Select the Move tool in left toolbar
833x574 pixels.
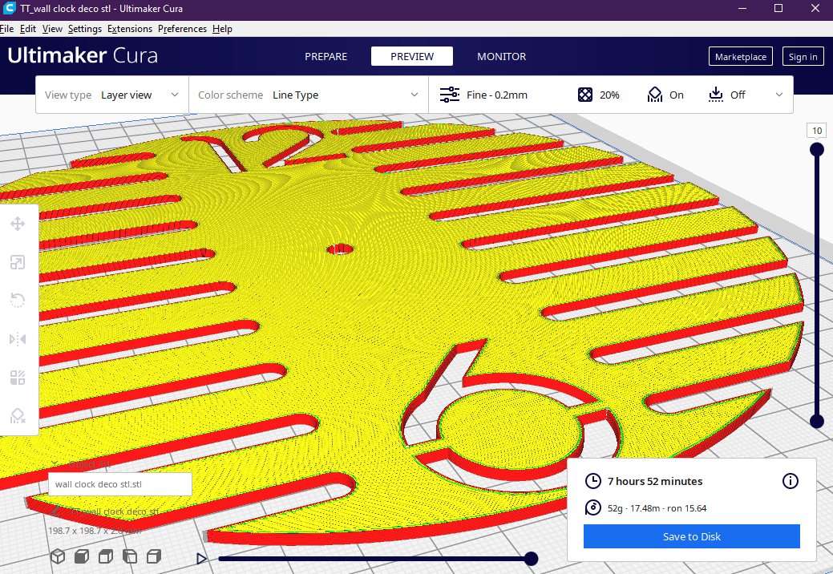tap(18, 224)
